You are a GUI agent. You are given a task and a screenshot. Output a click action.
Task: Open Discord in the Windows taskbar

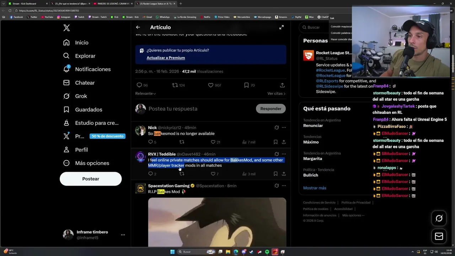click(243, 252)
